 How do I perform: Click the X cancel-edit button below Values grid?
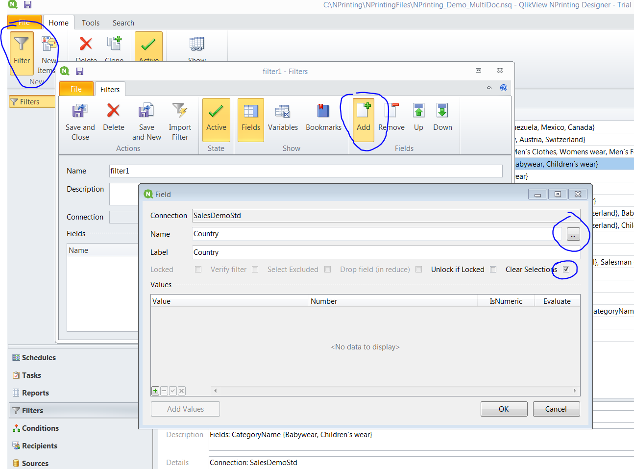coord(182,391)
